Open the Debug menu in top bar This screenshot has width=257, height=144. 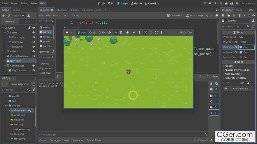coord(25,3)
